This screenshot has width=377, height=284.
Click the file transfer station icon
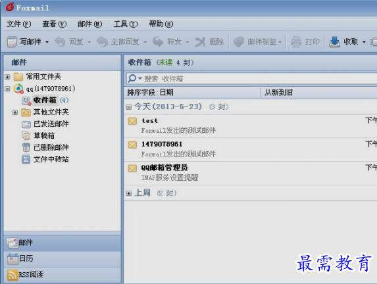click(x=26, y=159)
